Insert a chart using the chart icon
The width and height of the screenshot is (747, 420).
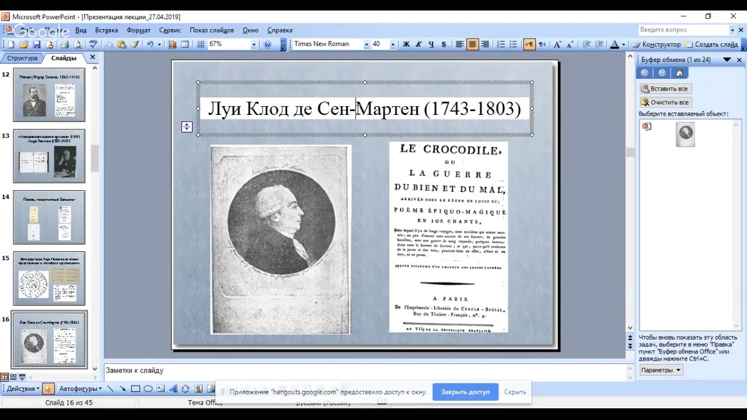(172, 44)
